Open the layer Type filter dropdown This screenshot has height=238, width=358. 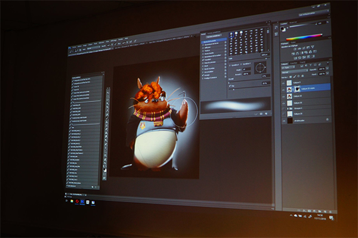coord(288,67)
